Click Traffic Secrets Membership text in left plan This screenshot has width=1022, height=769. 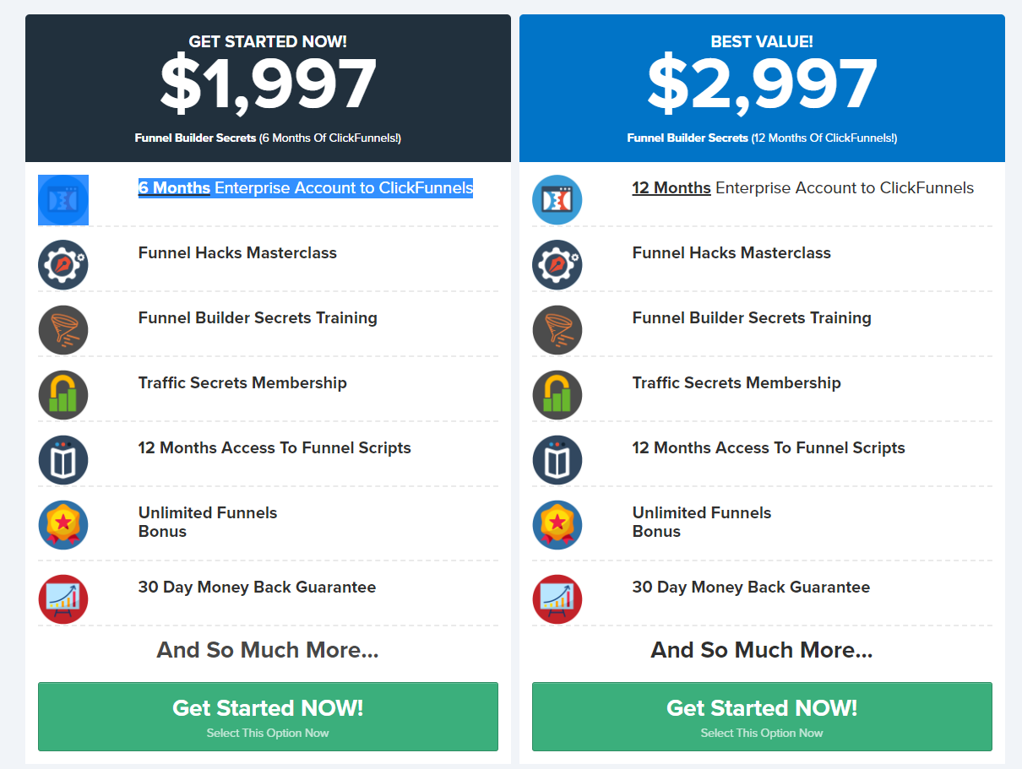pos(242,382)
